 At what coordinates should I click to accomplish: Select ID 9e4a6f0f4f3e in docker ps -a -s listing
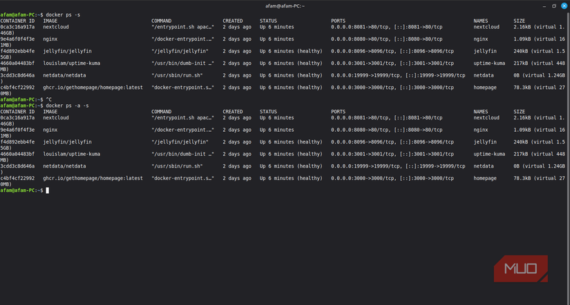coord(17,130)
